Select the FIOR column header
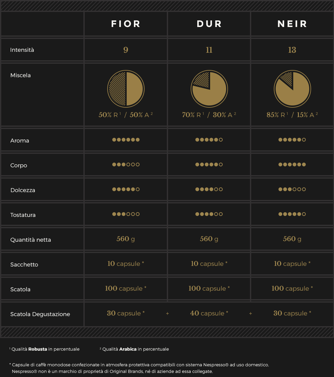 pyautogui.click(x=126, y=24)
